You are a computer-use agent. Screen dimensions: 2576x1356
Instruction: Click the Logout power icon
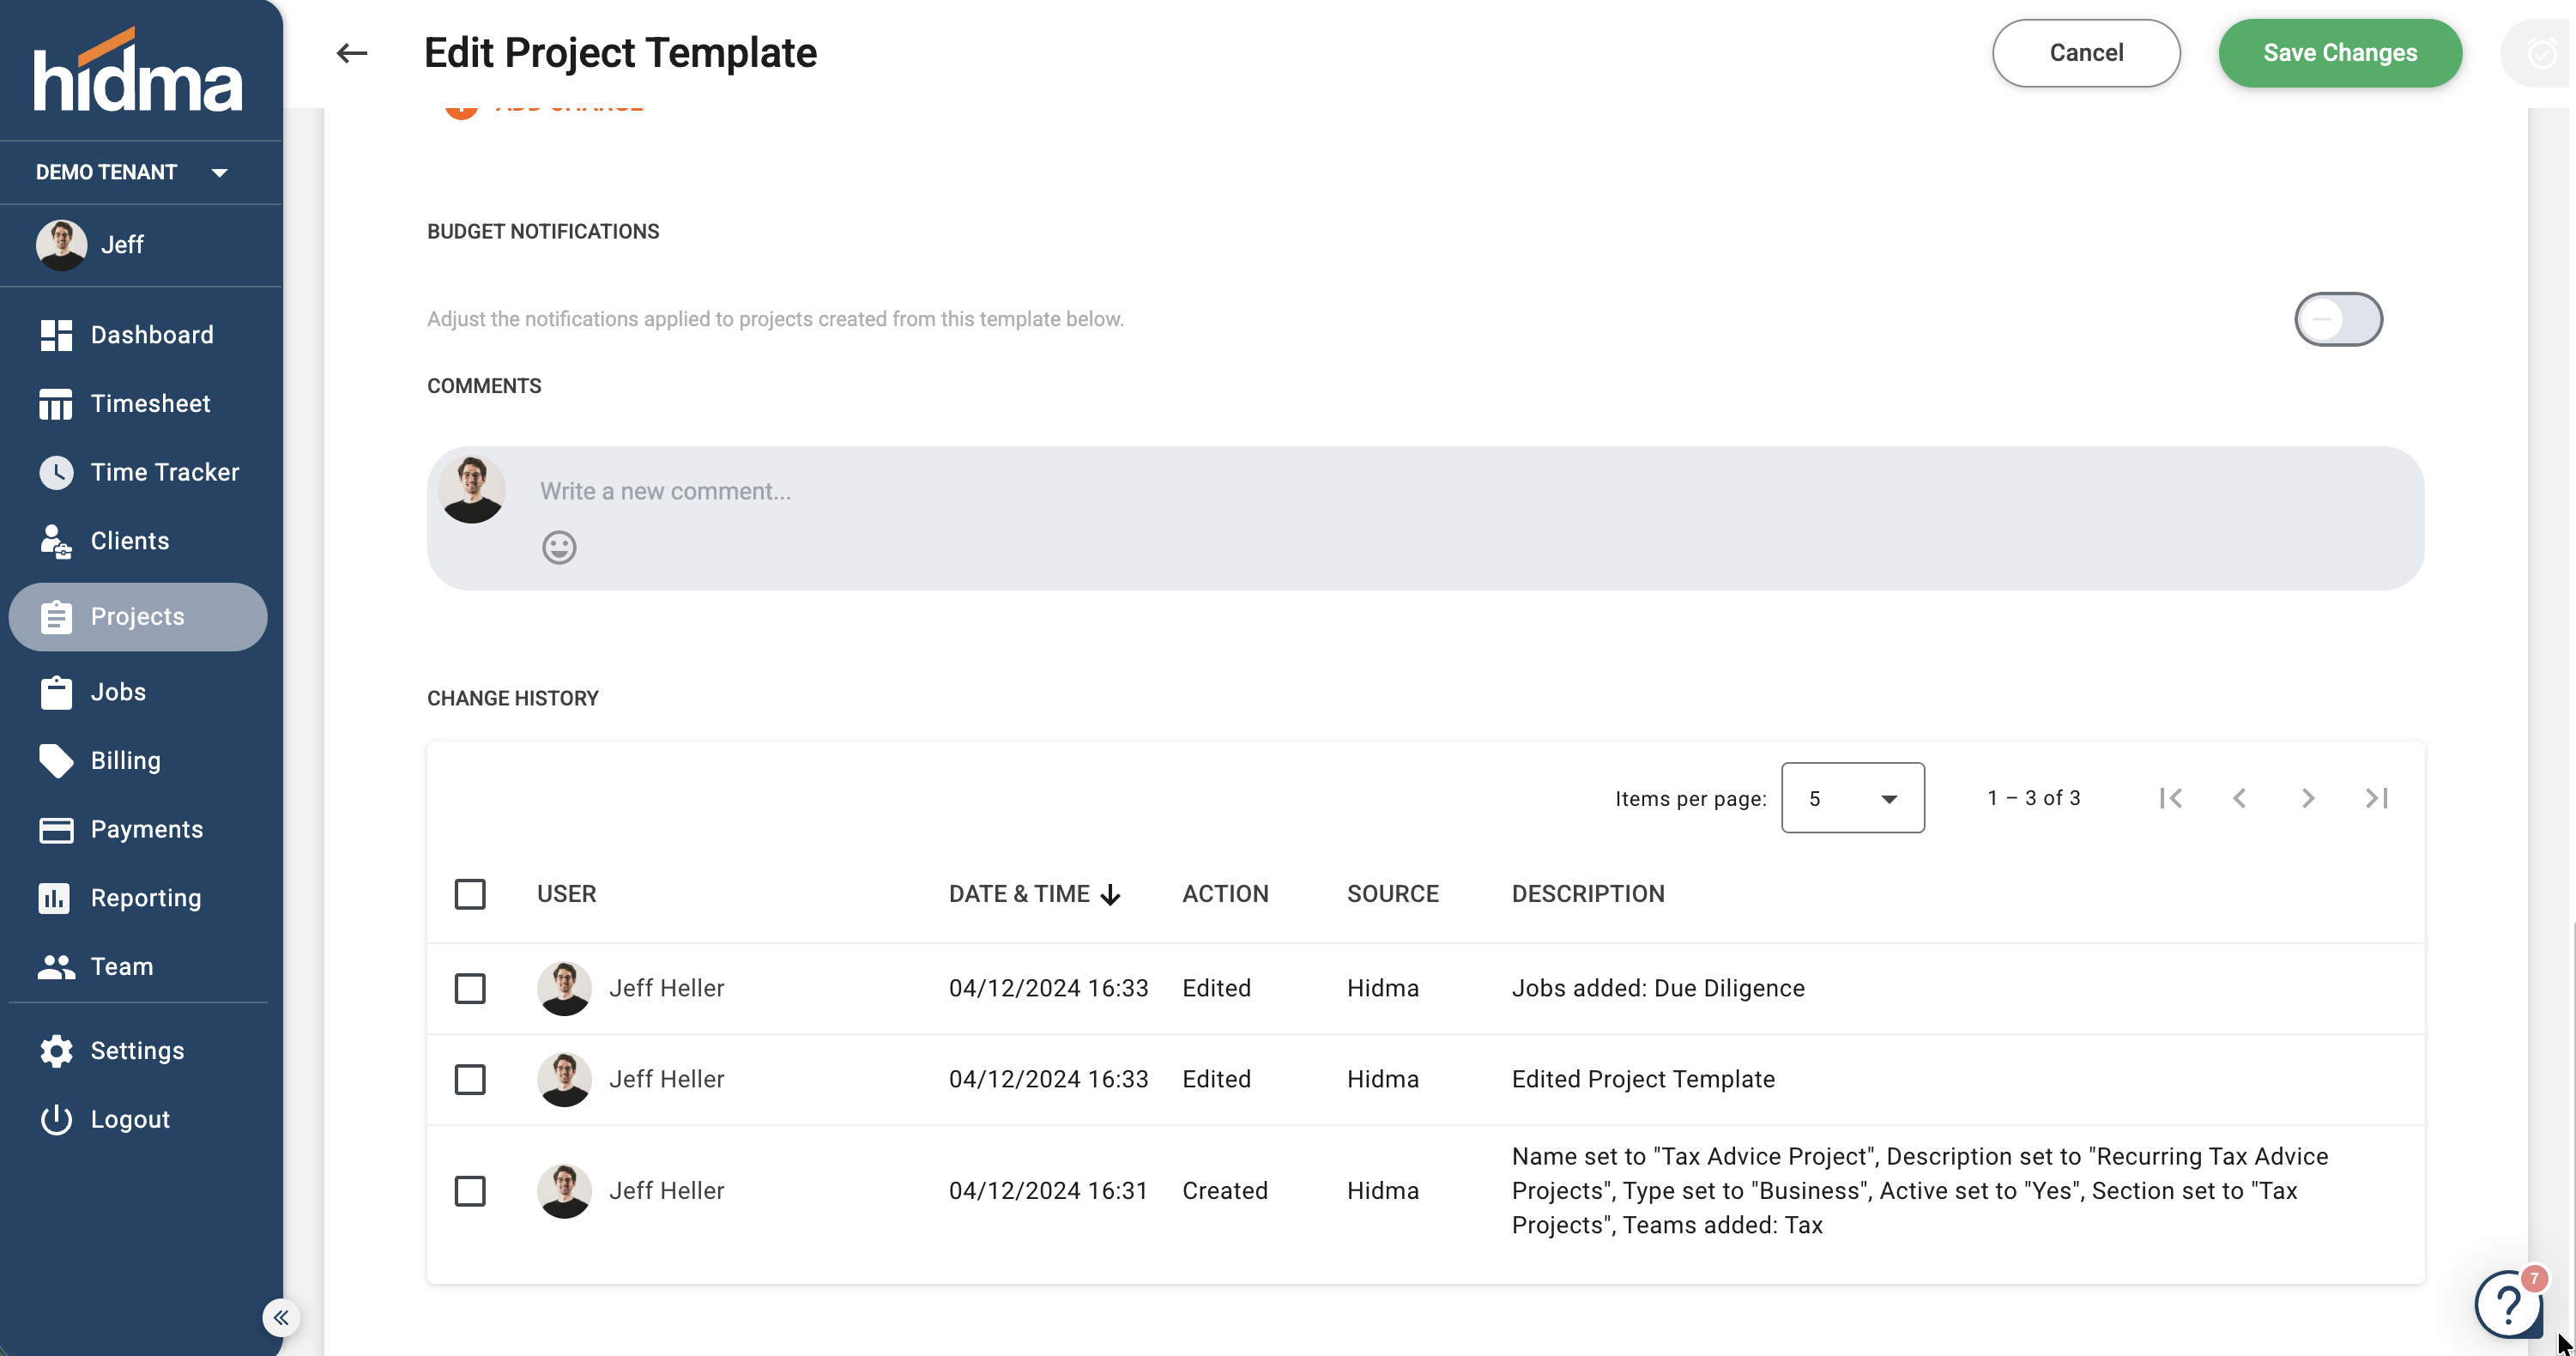tap(56, 1120)
